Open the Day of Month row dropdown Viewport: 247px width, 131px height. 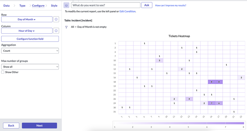pyautogui.click(x=27, y=19)
